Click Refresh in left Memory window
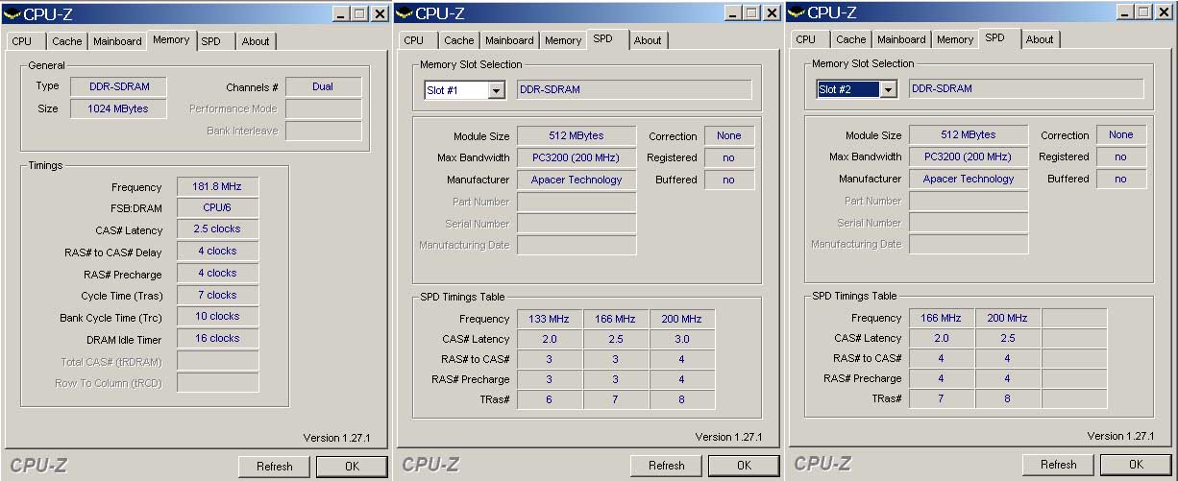 (x=274, y=467)
